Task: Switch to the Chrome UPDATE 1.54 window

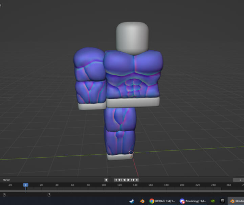Action: click(162, 201)
